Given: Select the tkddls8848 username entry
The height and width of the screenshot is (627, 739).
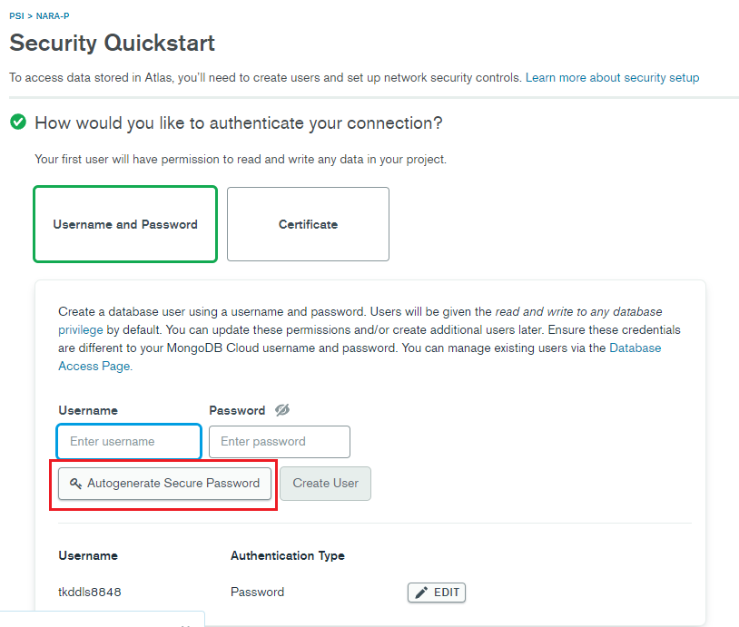Looking at the screenshot, I should coord(90,593).
